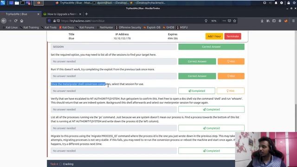Click the Firefox launcher in the top panel
Image resolution: width=297 pixels, height=167 pixels.
click(39, 3)
